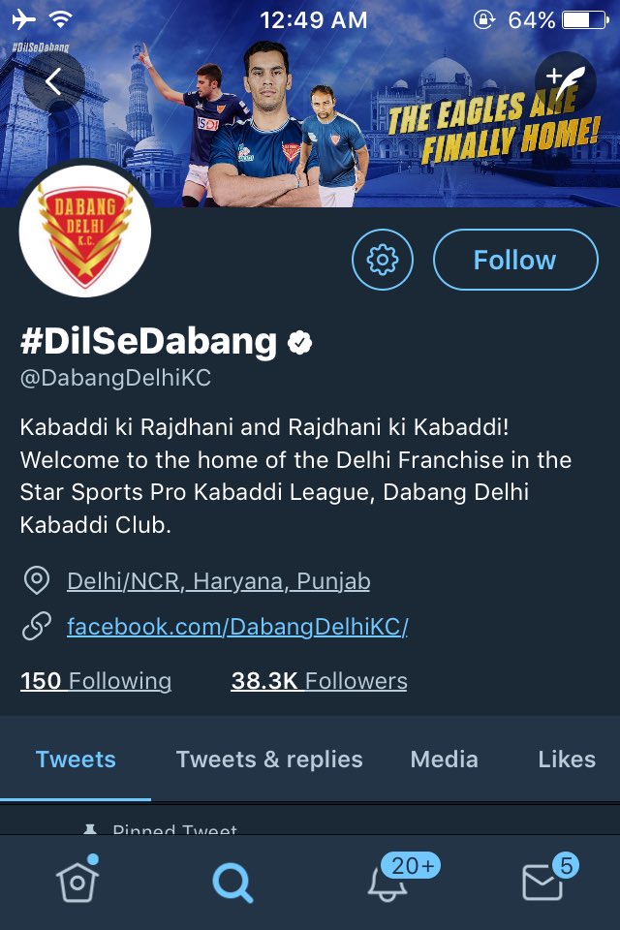This screenshot has width=620, height=930.
Task: Open the compose new tweet feather icon
Action: (565, 81)
